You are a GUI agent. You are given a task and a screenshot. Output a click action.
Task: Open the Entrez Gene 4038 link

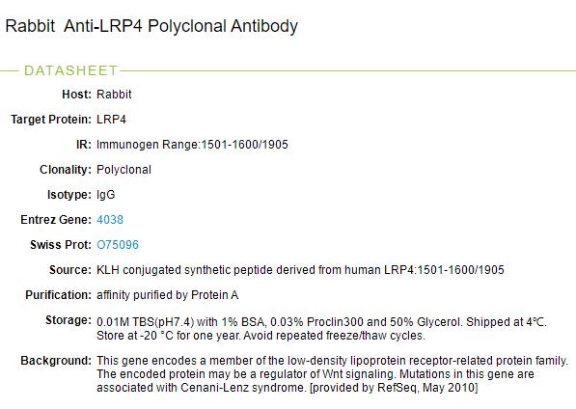point(110,220)
